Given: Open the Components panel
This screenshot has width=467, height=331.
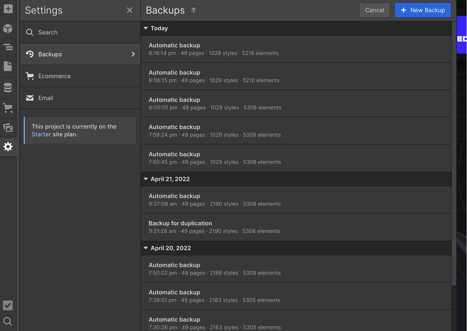Looking at the screenshot, I should click(x=8, y=29).
